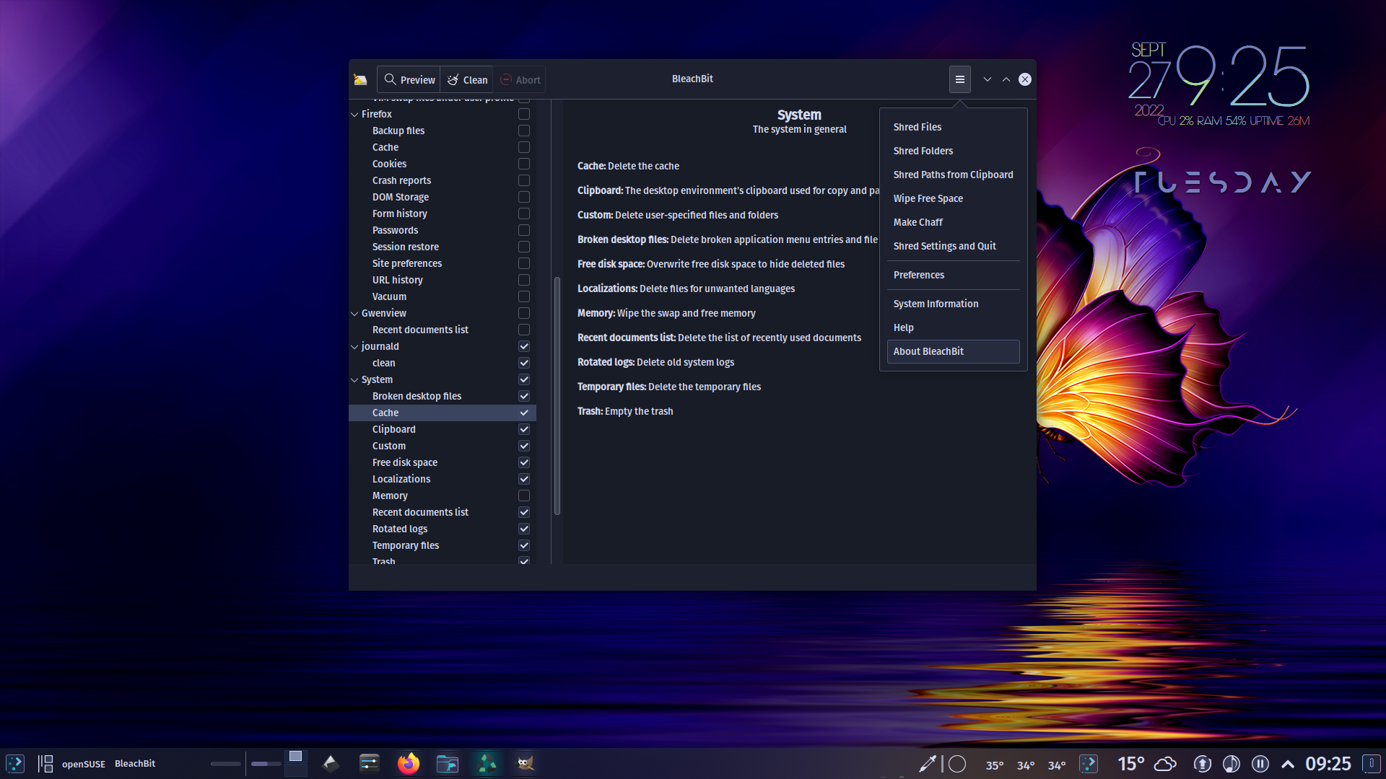This screenshot has height=779, width=1386.
Task: Click the 15° temperature reading in tray
Action: (x=1130, y=764)
